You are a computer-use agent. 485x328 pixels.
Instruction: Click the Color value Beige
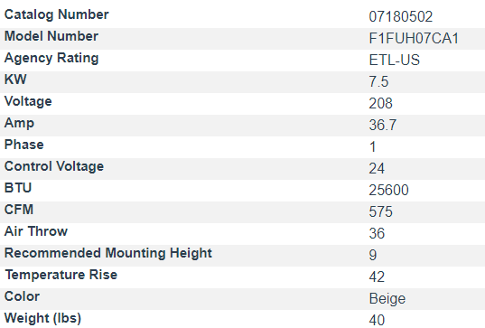point(387,298)
